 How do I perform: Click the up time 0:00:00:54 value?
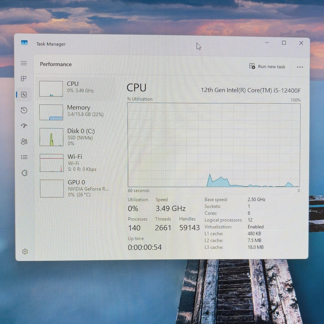(x=145, y=247)
